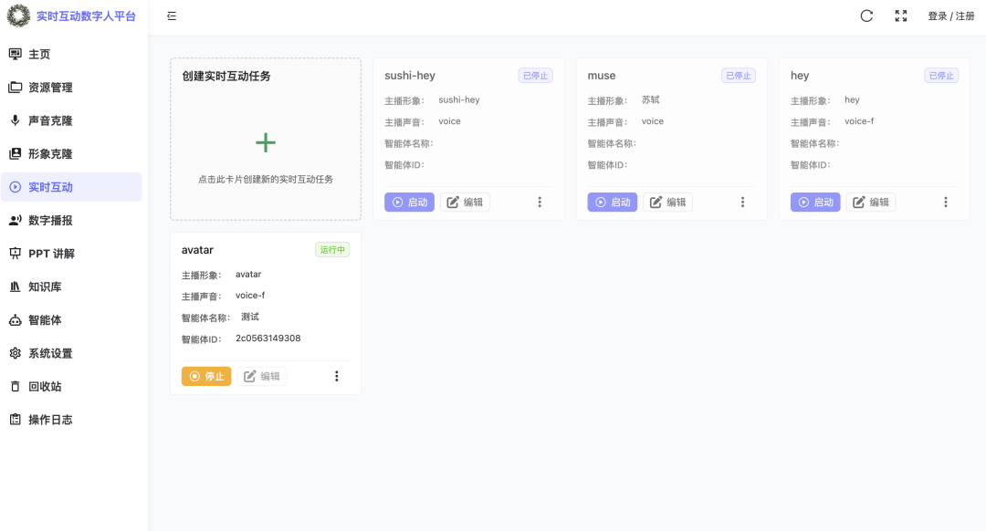The width and height of the screenshot is (986, 531).
Task: Open 形象克隆 menu item
Action: click(x=72, y=154)
